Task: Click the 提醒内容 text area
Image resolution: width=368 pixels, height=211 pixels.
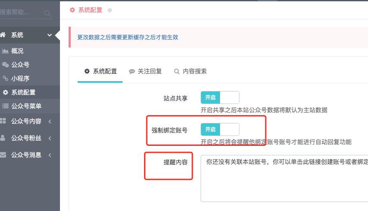Action: pyautogui.click(x=284, y=178)
